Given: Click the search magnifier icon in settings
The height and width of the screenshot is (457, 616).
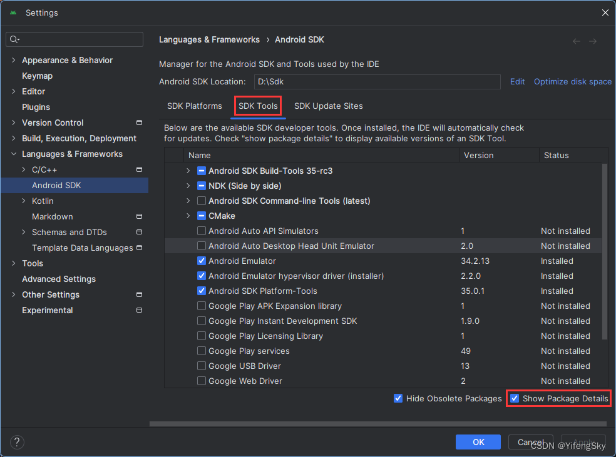Looking at the screenshot, I should click(x=14, y=39).
